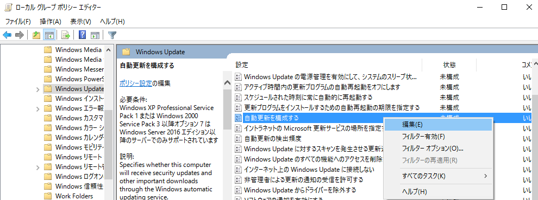Click the Work Folders folder icon
Screen dimensions: 538x200
[48, 196]
